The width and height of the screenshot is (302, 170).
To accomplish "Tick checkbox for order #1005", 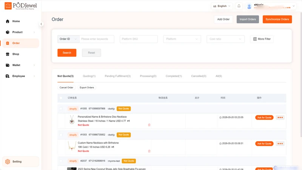I will pos(61,109).
